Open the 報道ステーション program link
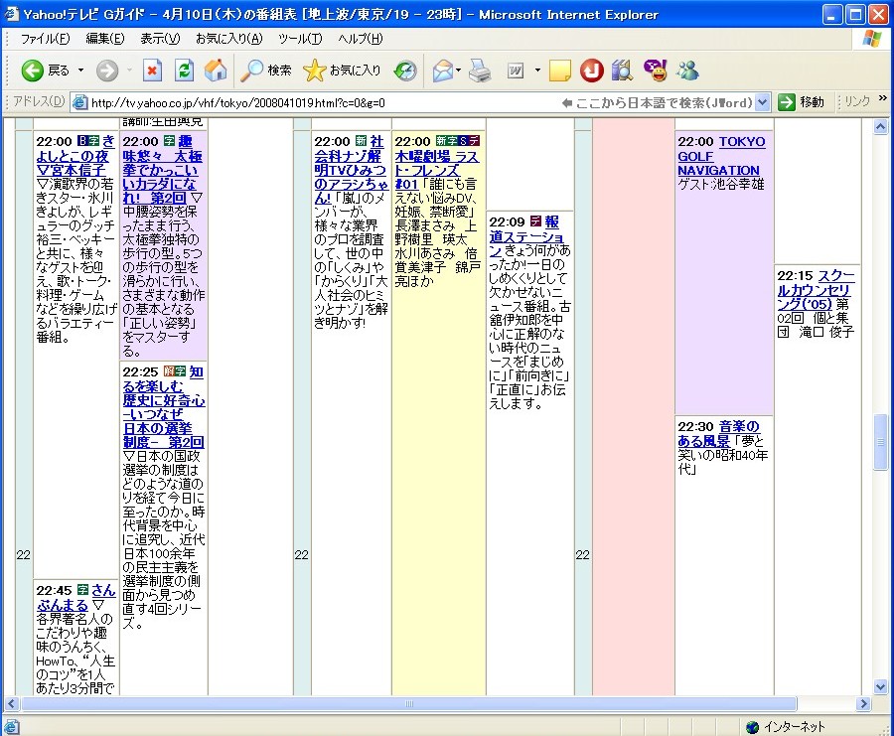 pyautogui.click(x=526, y=236)
